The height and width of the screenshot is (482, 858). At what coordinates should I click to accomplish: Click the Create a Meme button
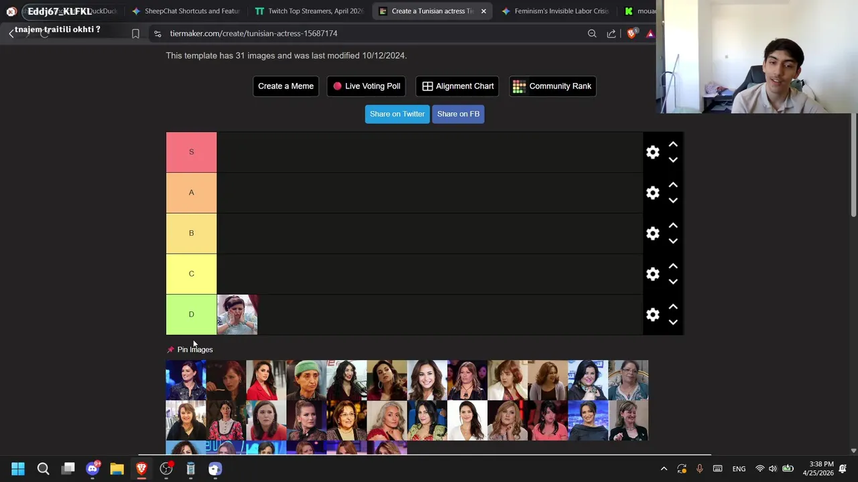pyautogui.click(x=286, y=86)
